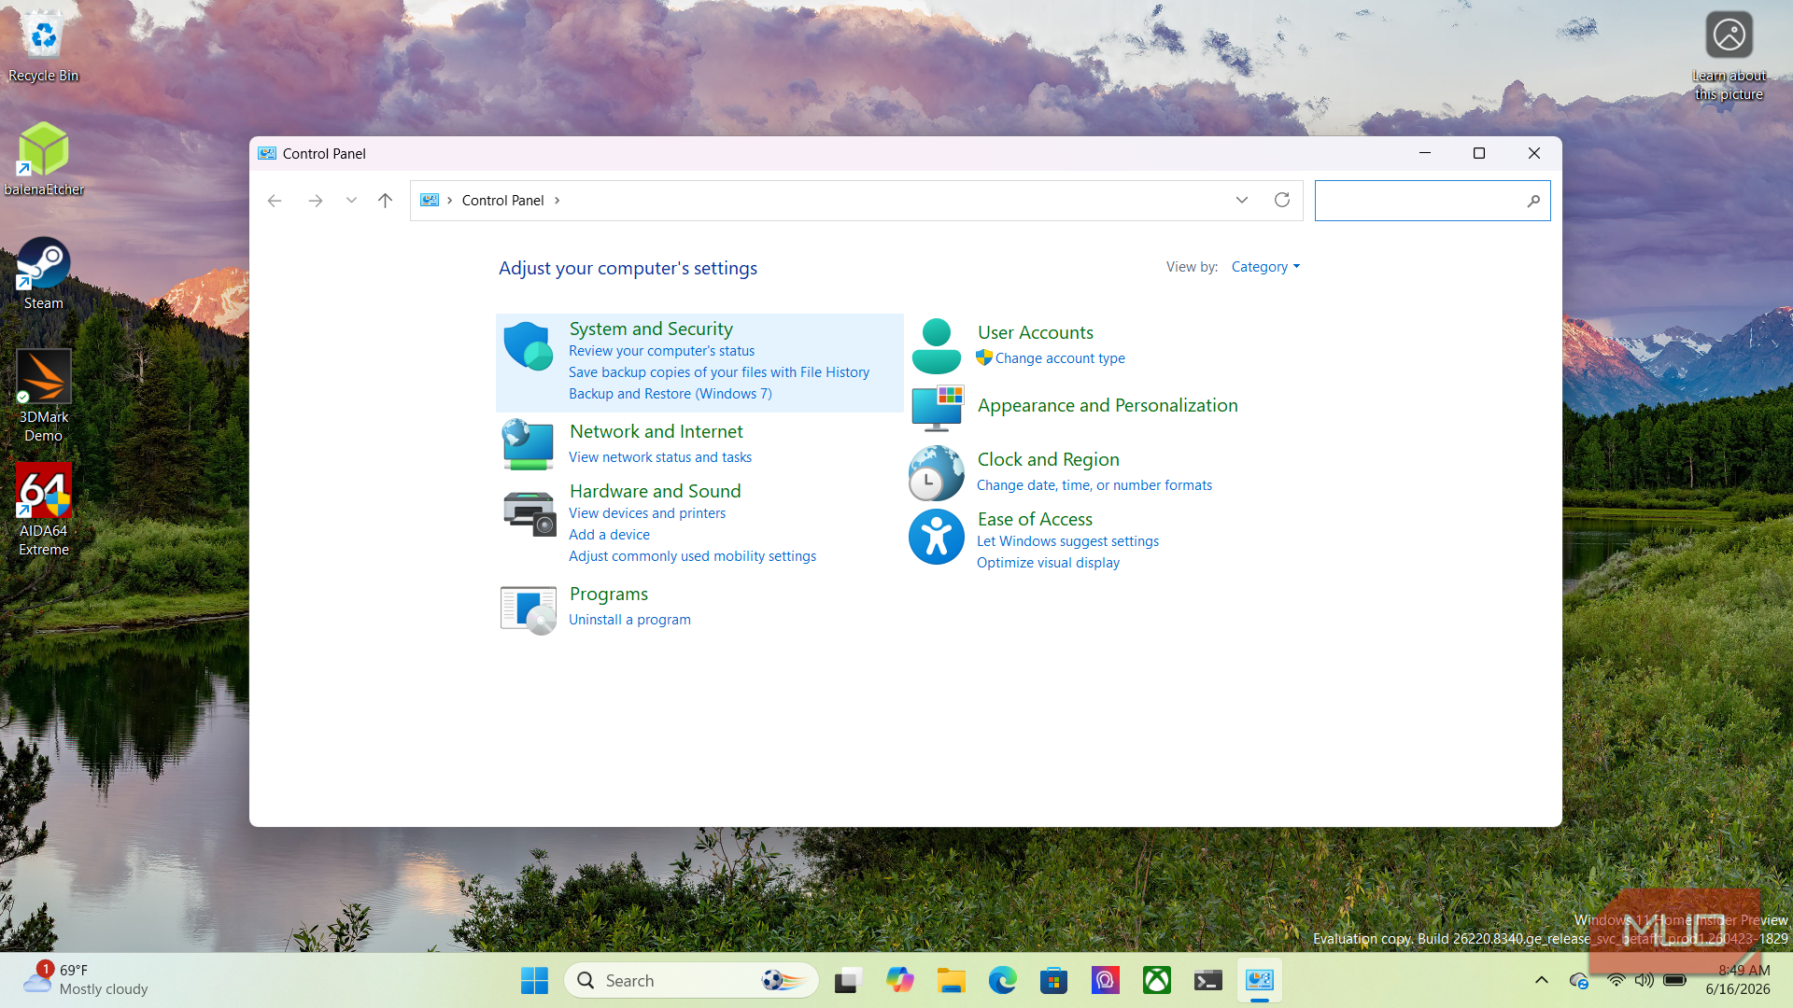
Task: Open the Appearance and Personalization monitor icon
Action: pyautogui.click(x=937, y=408)
